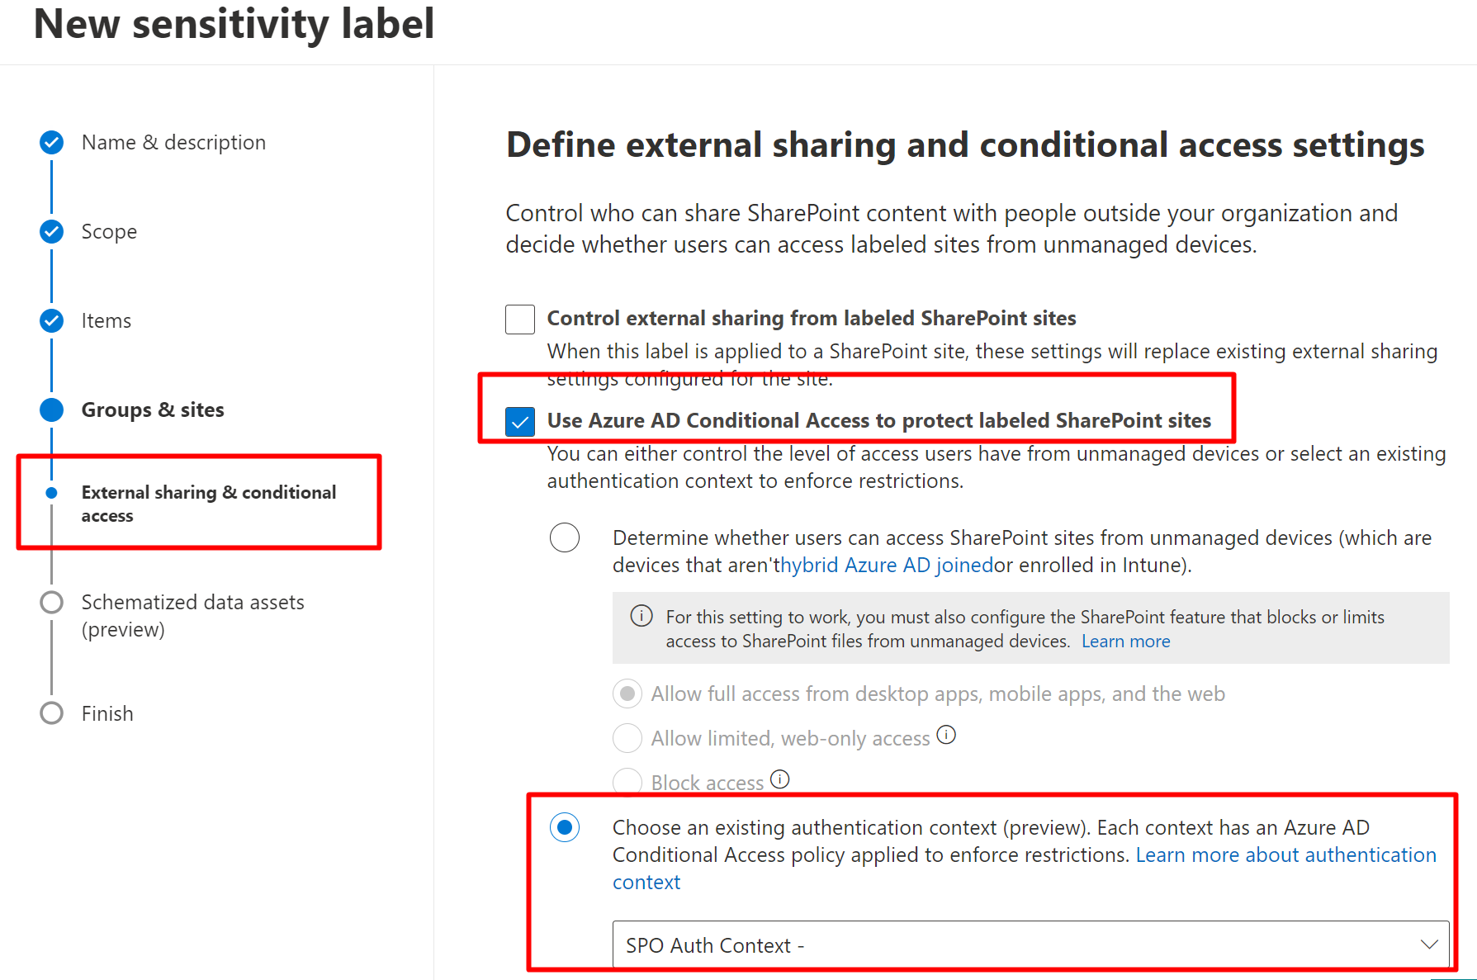
Task: Click the Scope step checkmark icon
Action: [51, 232]
